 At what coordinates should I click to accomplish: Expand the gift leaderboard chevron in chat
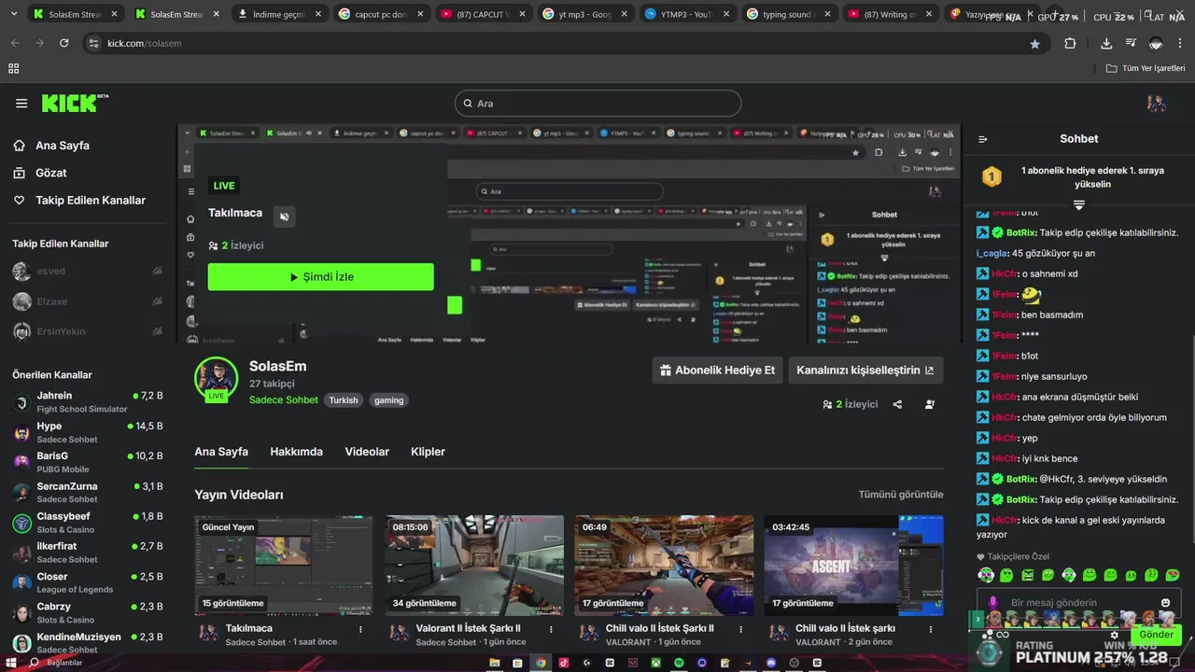point(1079,204)
